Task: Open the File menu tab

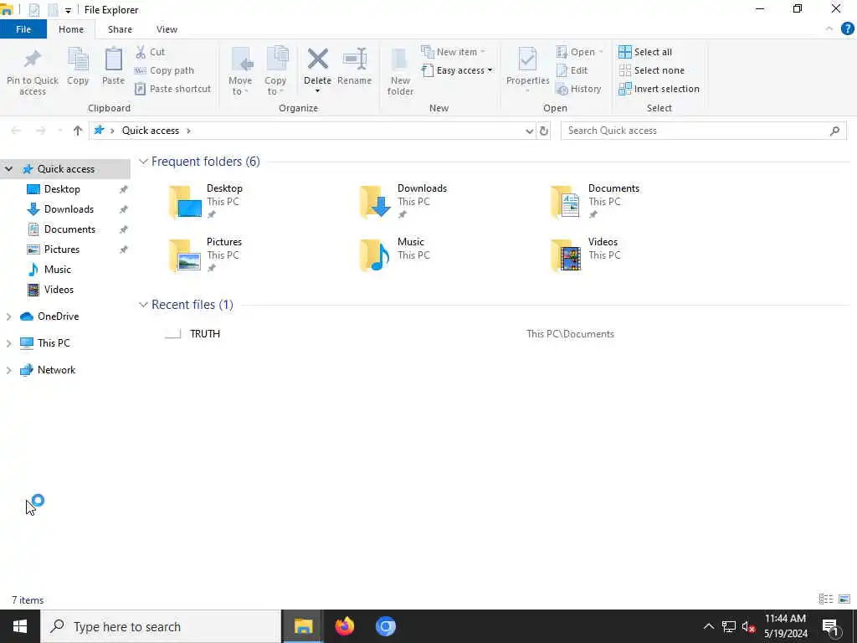Action: (x=23, y=29)
